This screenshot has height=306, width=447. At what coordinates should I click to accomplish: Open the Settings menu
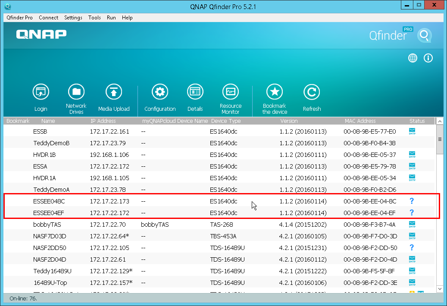coord(73,18)
